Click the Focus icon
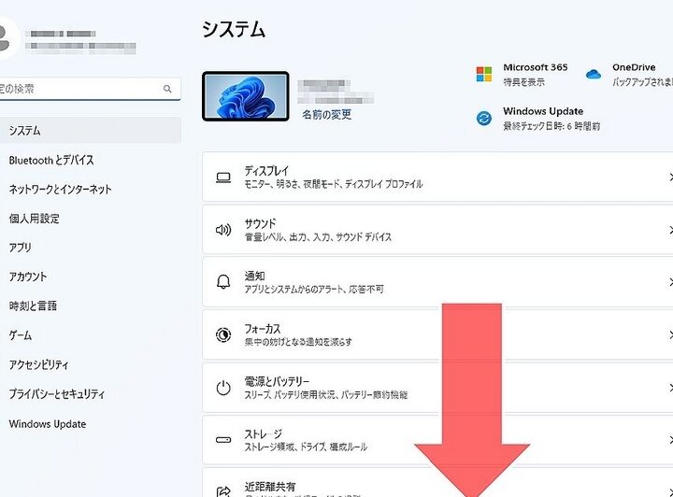Image resolution: width=673 pixels, height=497 pixels. pos(223,334)
